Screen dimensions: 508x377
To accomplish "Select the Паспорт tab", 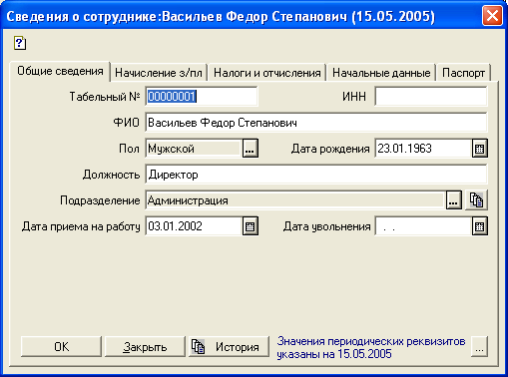I will click(463, 73).
